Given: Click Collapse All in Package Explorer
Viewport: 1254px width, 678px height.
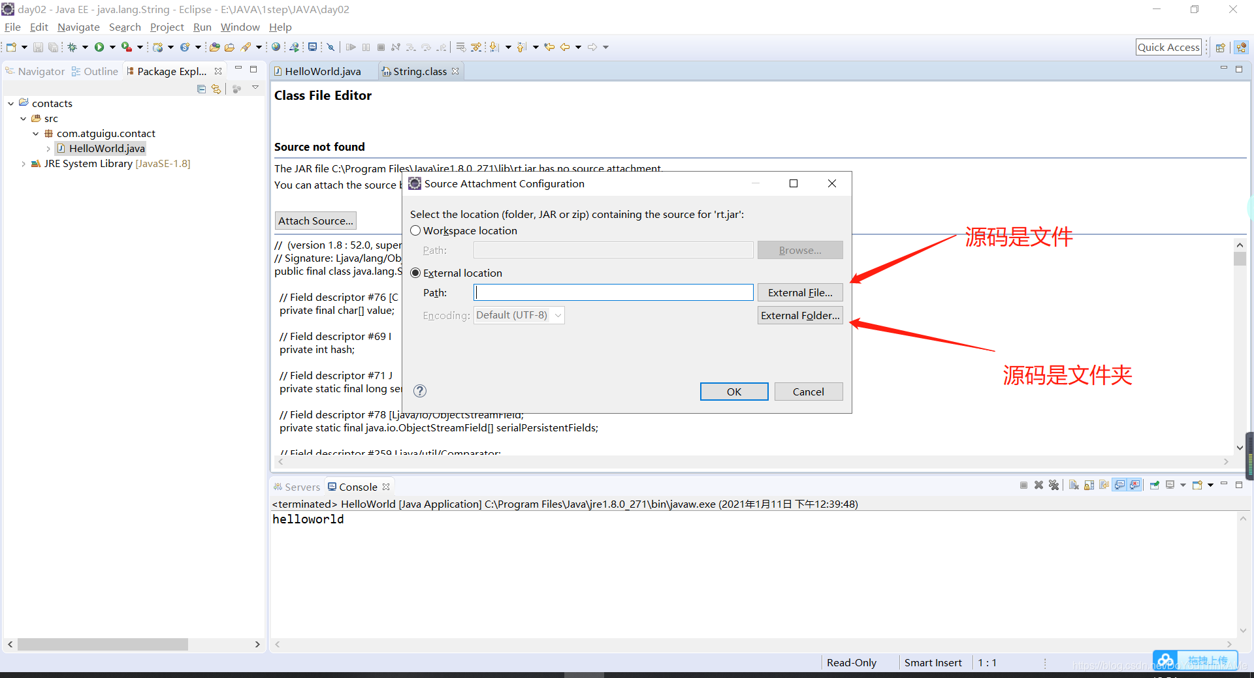Looking at the screenshot, I should (x=201, y=89).
